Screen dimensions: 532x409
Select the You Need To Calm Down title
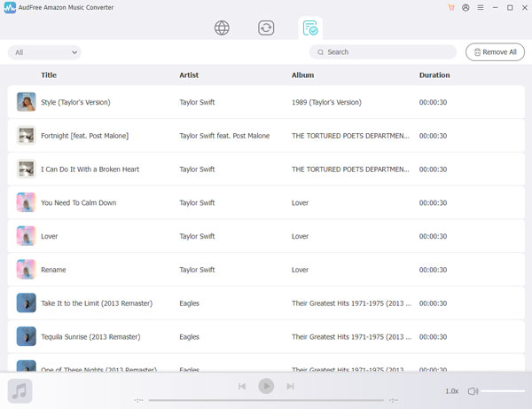(x=78, y=202)
